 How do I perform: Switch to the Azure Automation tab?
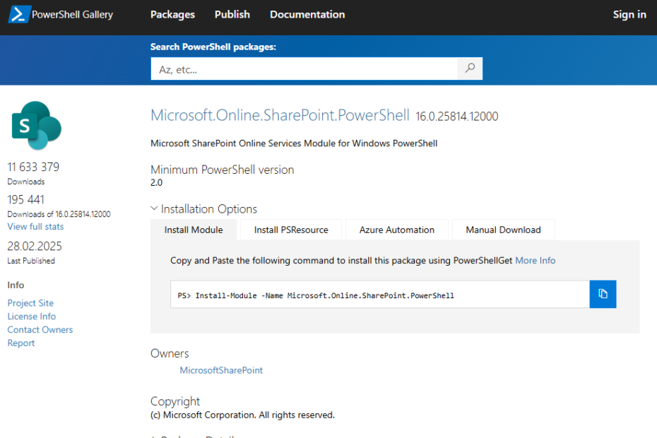tap(396, 230)
